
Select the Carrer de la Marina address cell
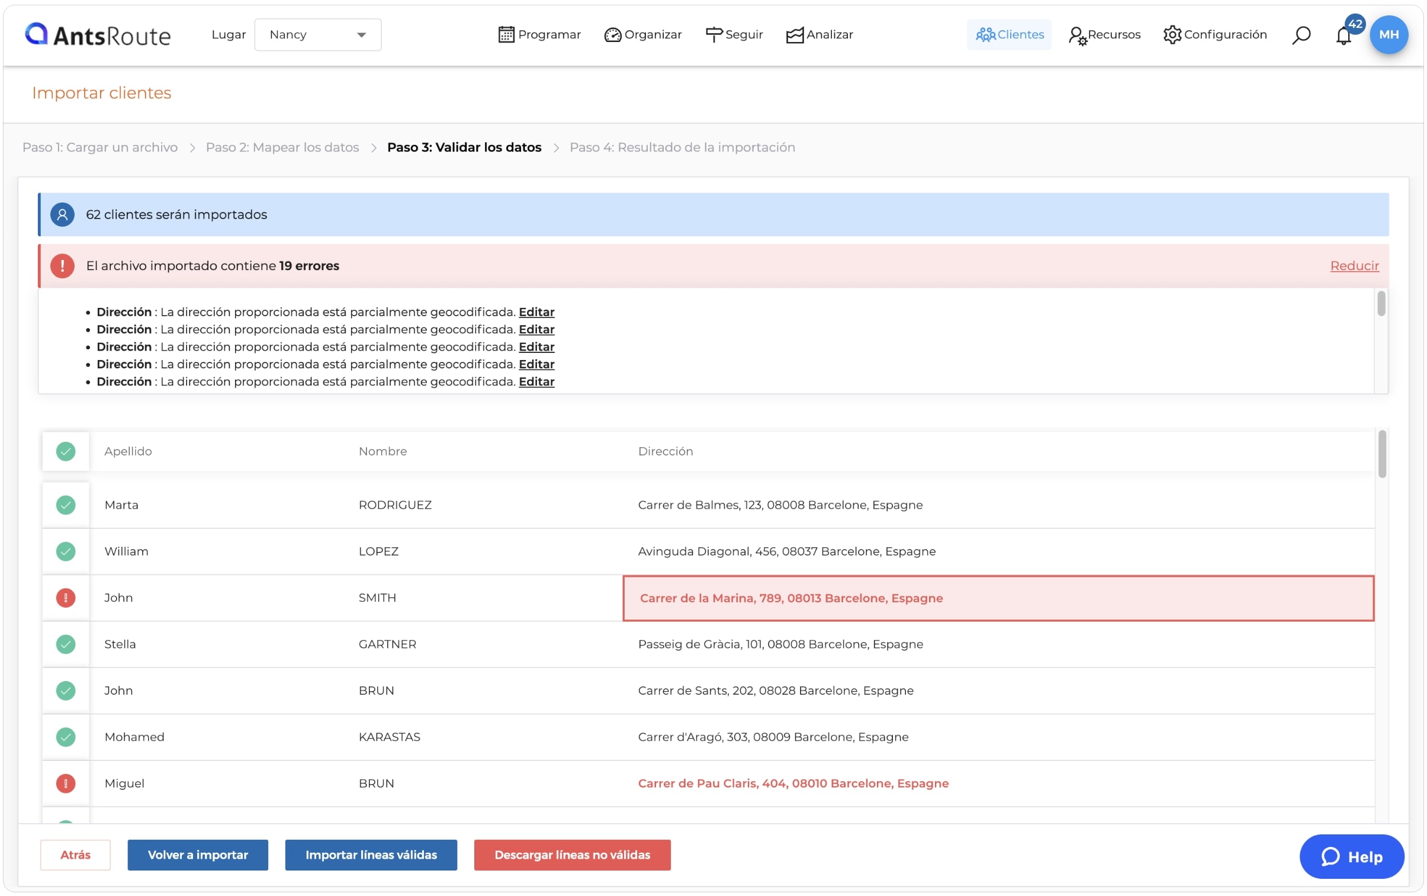pos(998,598)
